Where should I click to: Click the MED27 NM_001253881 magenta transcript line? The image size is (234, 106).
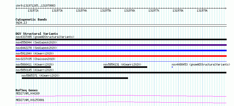tap(121, 102)
